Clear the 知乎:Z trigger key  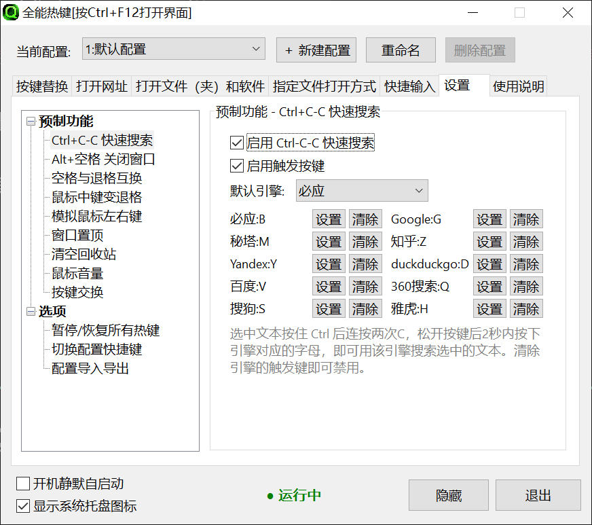point(526,241)
